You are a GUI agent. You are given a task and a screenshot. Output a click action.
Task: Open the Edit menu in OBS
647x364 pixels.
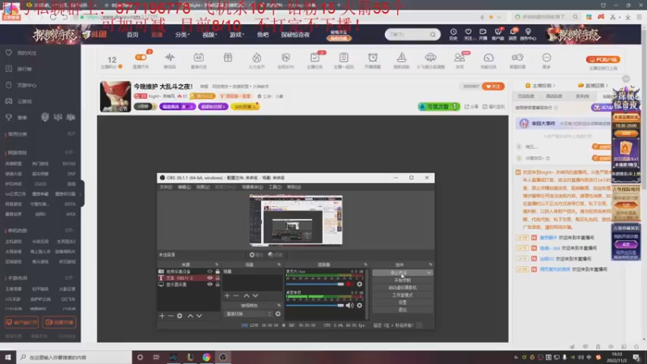(184, 188)
